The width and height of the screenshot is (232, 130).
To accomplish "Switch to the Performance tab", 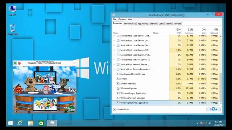I will pos(130,23).
